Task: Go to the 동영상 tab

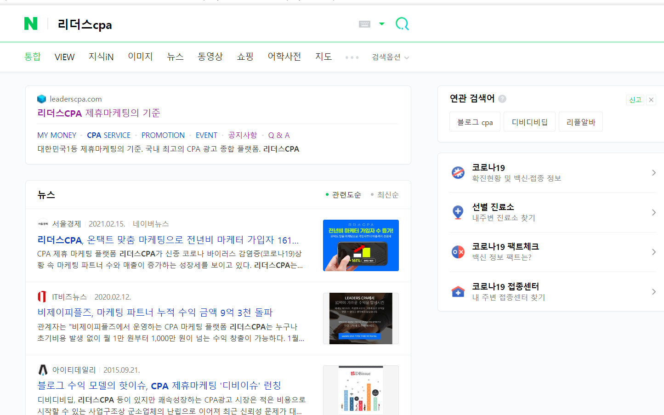Action: click(210, 57)
